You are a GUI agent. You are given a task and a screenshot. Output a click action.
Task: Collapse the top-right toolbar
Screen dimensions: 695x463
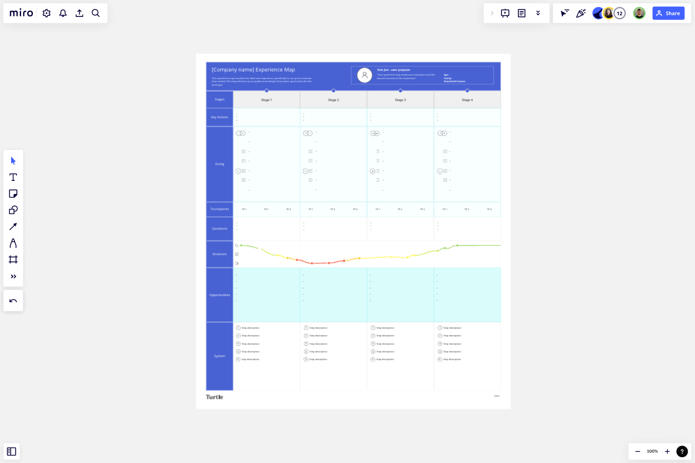click(538, 13)
